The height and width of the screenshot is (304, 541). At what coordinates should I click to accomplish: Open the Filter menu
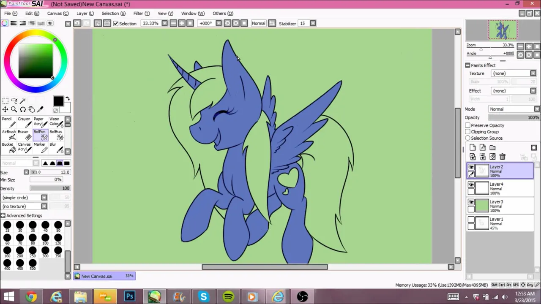[141, 14]
